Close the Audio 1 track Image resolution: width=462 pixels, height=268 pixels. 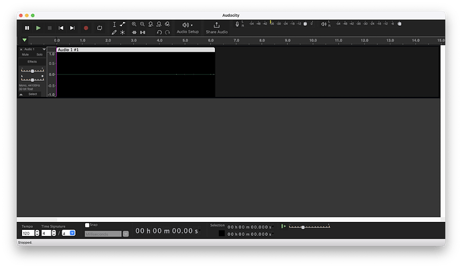[x=21, y=49]
